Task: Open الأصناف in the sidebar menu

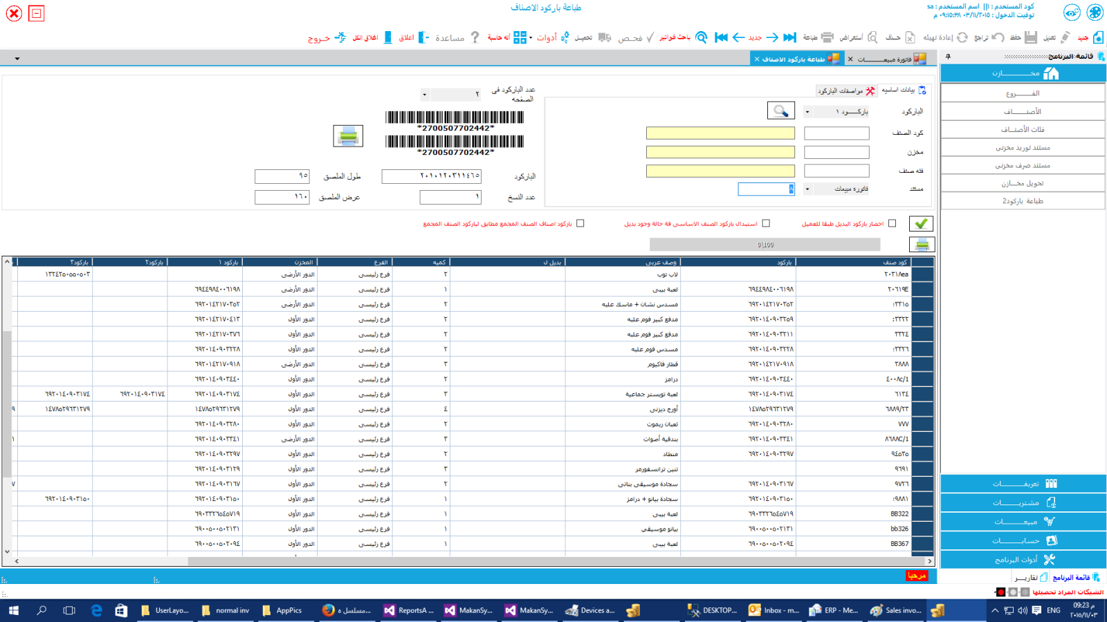Action: 1023,111
